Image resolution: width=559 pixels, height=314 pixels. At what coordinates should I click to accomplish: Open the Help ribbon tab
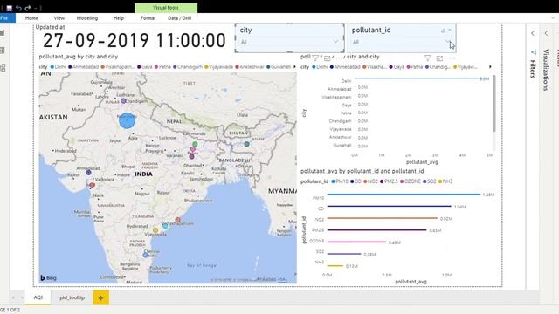point(119,18)
